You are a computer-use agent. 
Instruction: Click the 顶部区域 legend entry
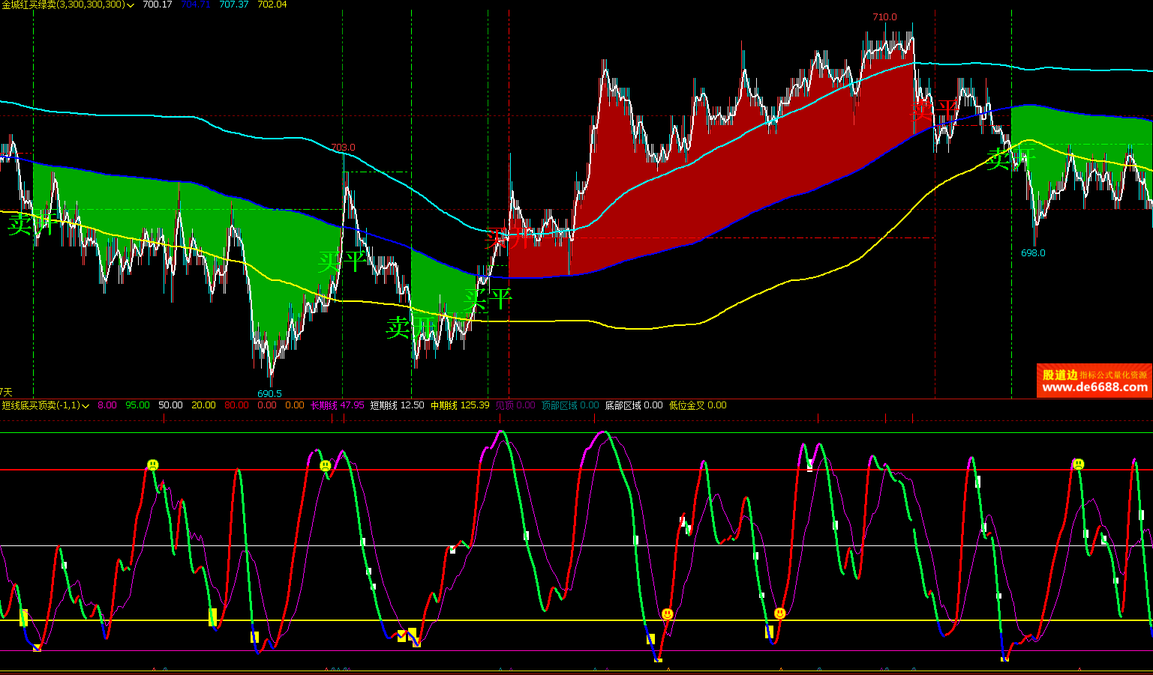click(x=569, y=405)
